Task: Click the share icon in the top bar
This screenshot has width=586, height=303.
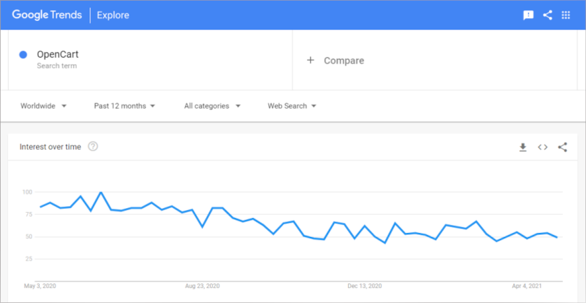Action: click(547, 15)
